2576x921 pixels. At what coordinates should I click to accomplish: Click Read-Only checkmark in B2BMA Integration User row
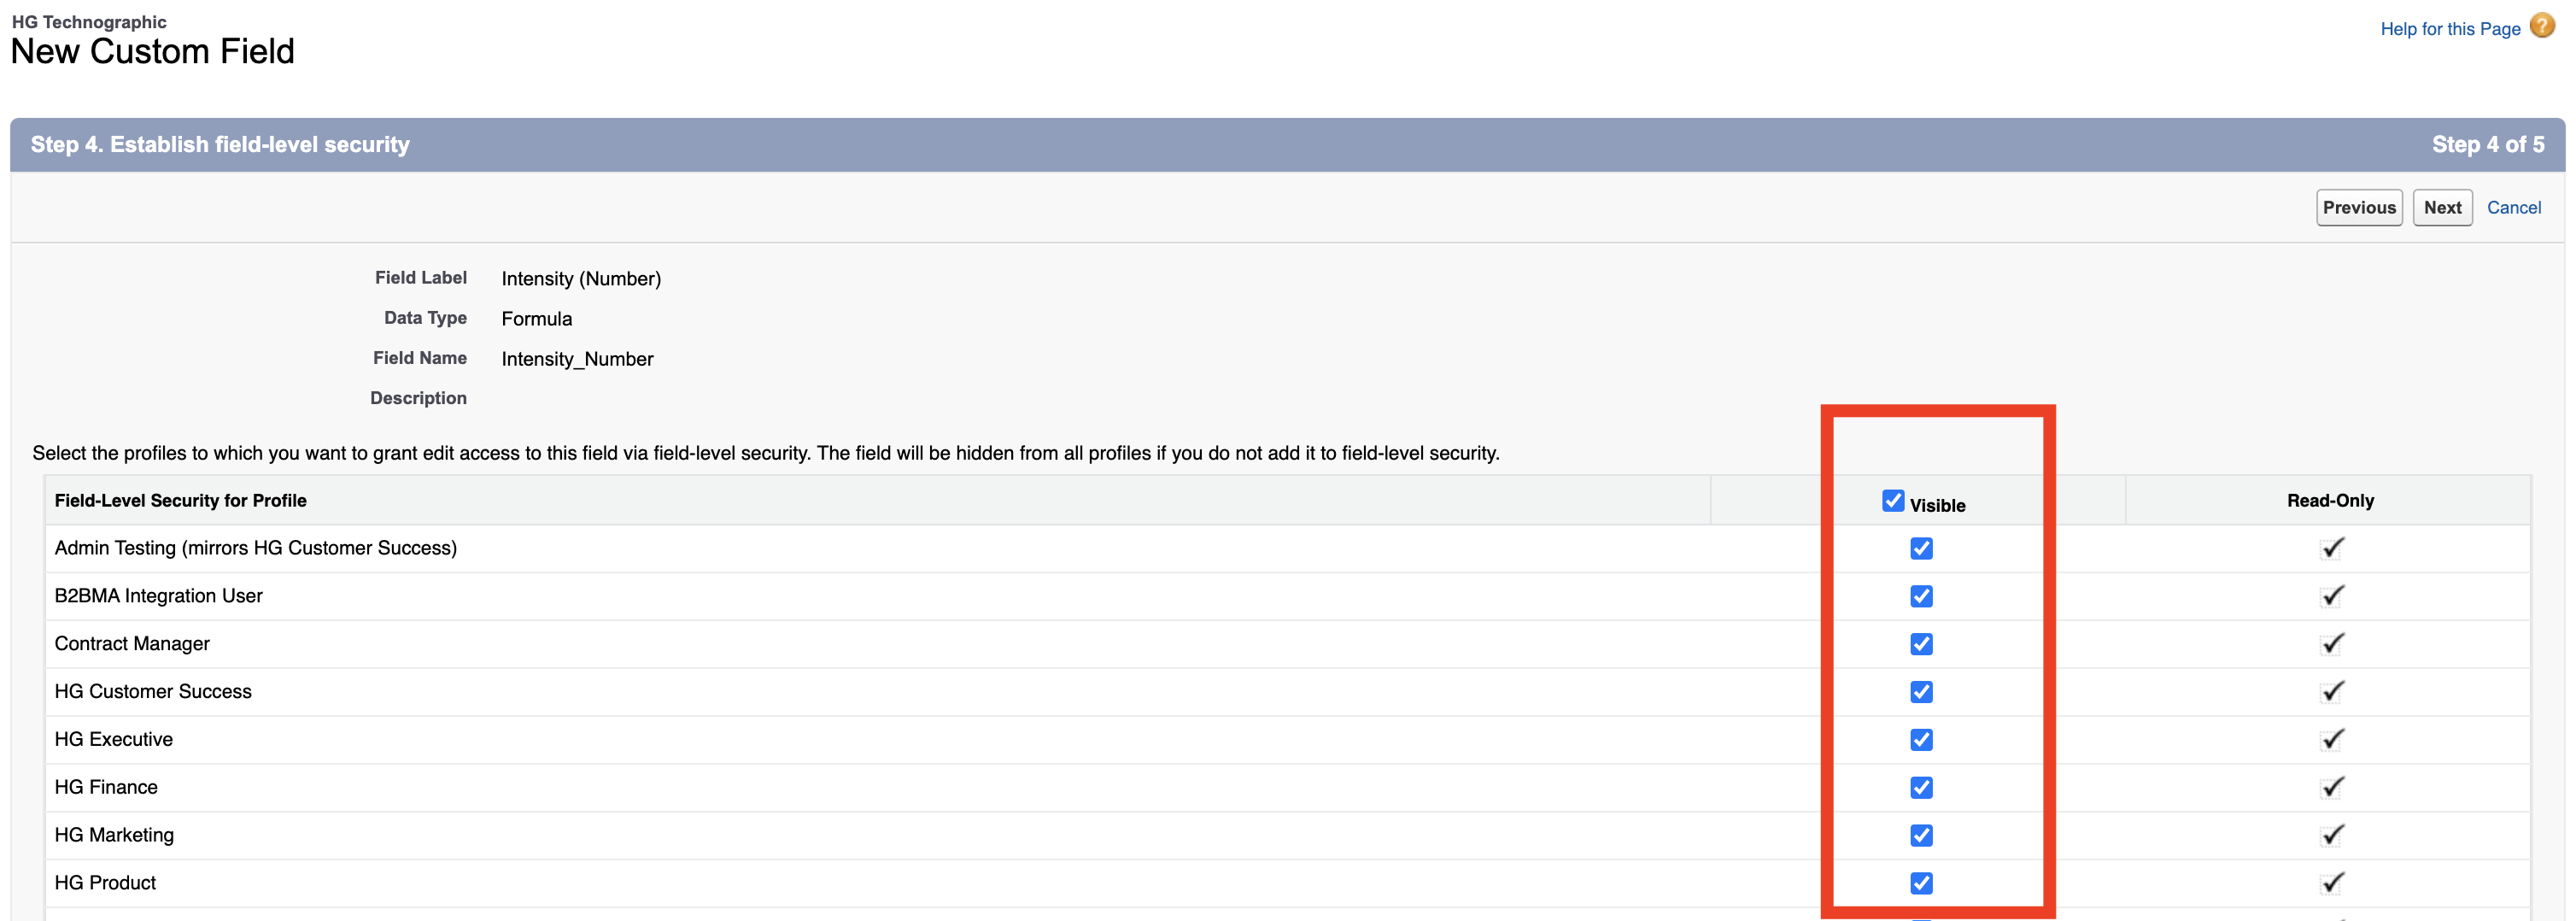click(2332, 596)
